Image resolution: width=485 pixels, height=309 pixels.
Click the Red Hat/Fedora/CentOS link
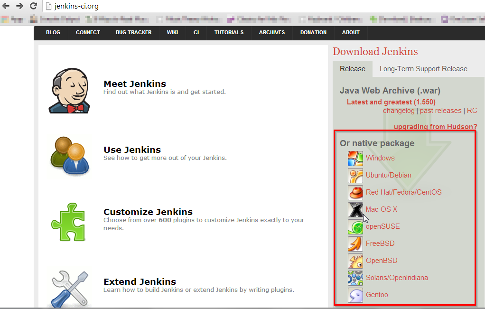click(x=404, y=192)
